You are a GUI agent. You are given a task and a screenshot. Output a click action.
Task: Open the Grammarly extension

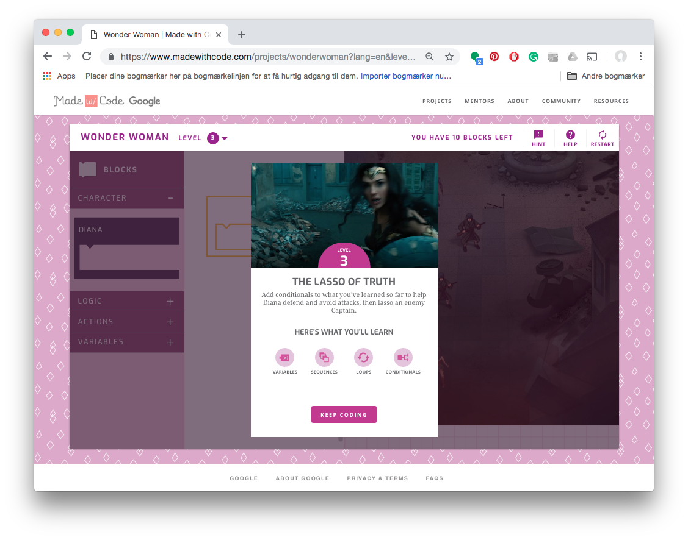533,57
